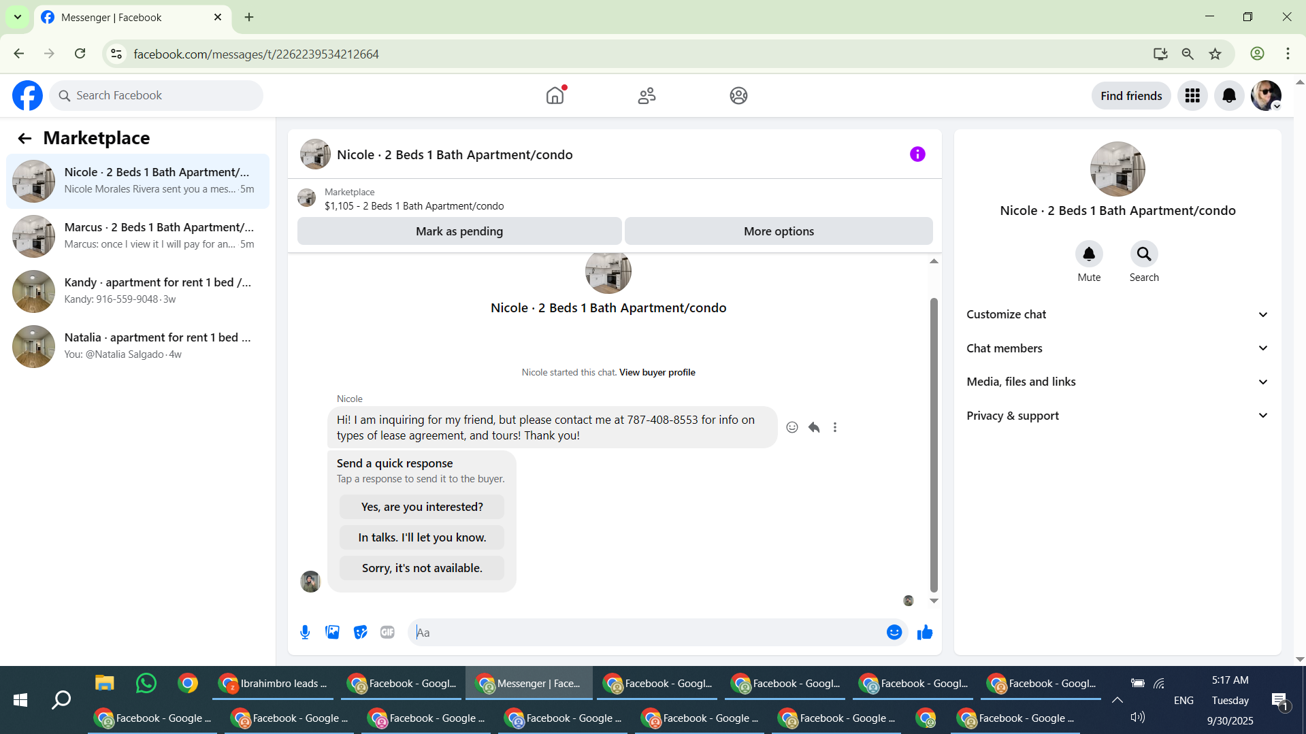Open Marcus's apartment conversation
Image resolution: width=1306 pixels, height=734 pixels.
138,236
